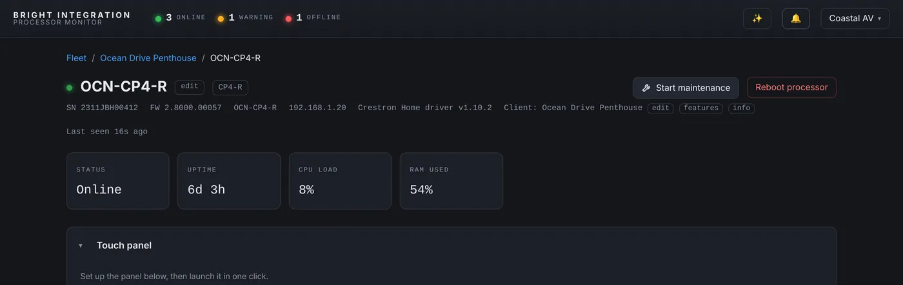Select the Status Online card

118,181
